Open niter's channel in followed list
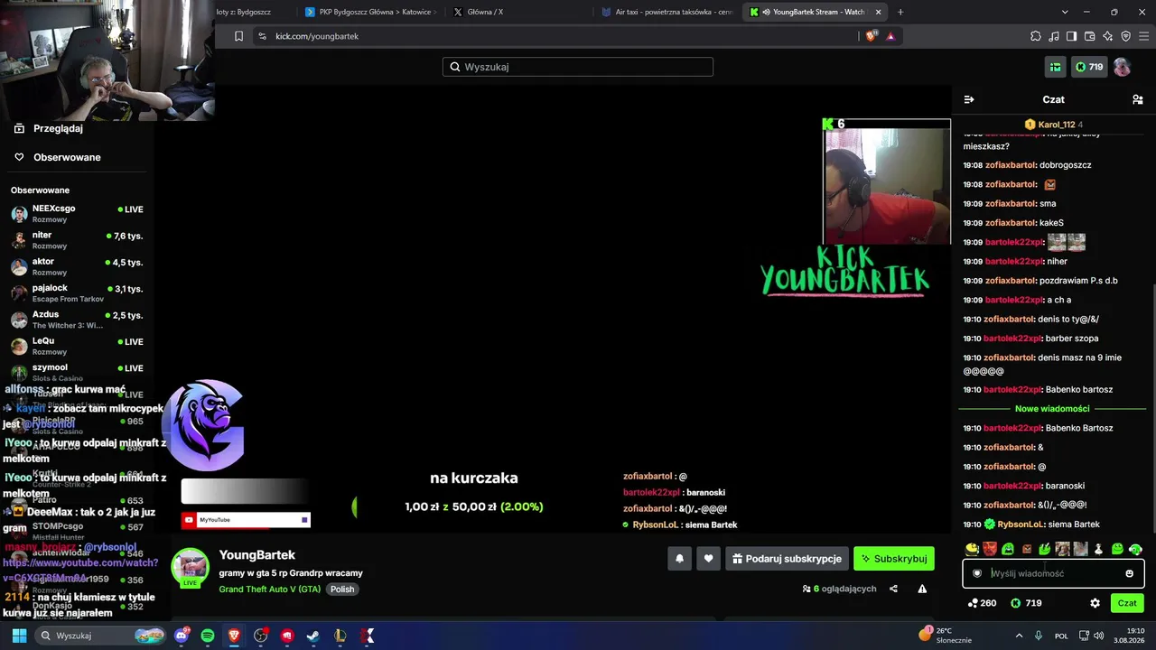Screen dimensions: 1156x650 pos(77,240)
